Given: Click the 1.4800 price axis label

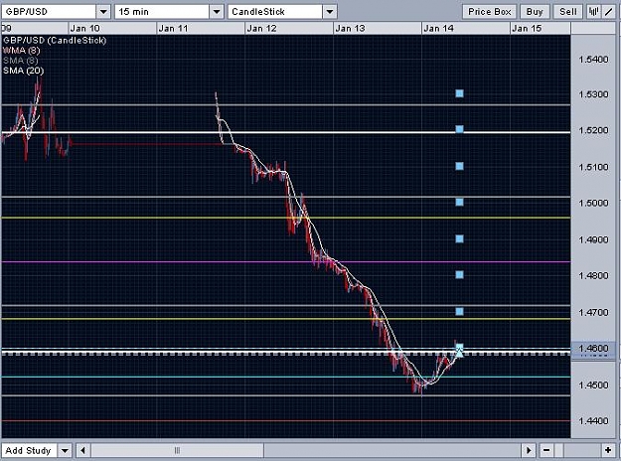Looking at the screenshot, I should [x=593, y=275].
